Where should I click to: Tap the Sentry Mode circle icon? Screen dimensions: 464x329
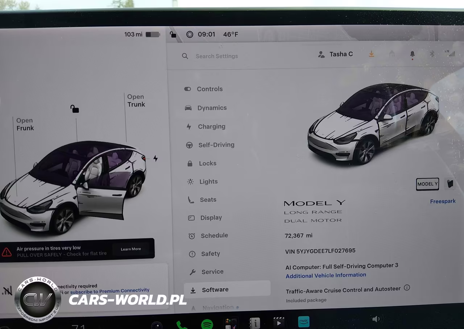click(x=190, y=35)
